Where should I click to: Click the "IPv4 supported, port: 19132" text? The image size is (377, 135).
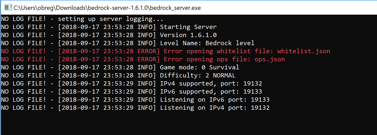tap(211, 84)
